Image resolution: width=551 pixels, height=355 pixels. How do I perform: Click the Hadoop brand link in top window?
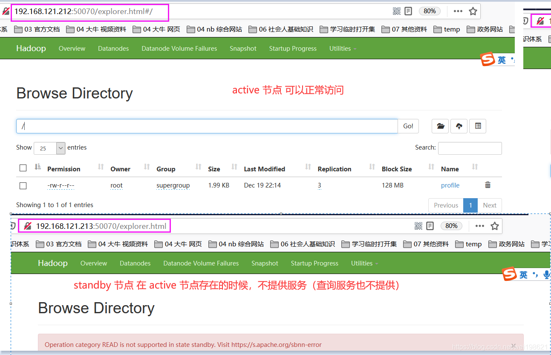point(31,48)
